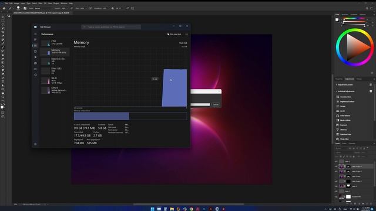Select the Zoom tool
Image resolution: width=376 pixels, height=211 pixels.
point(2,97)
